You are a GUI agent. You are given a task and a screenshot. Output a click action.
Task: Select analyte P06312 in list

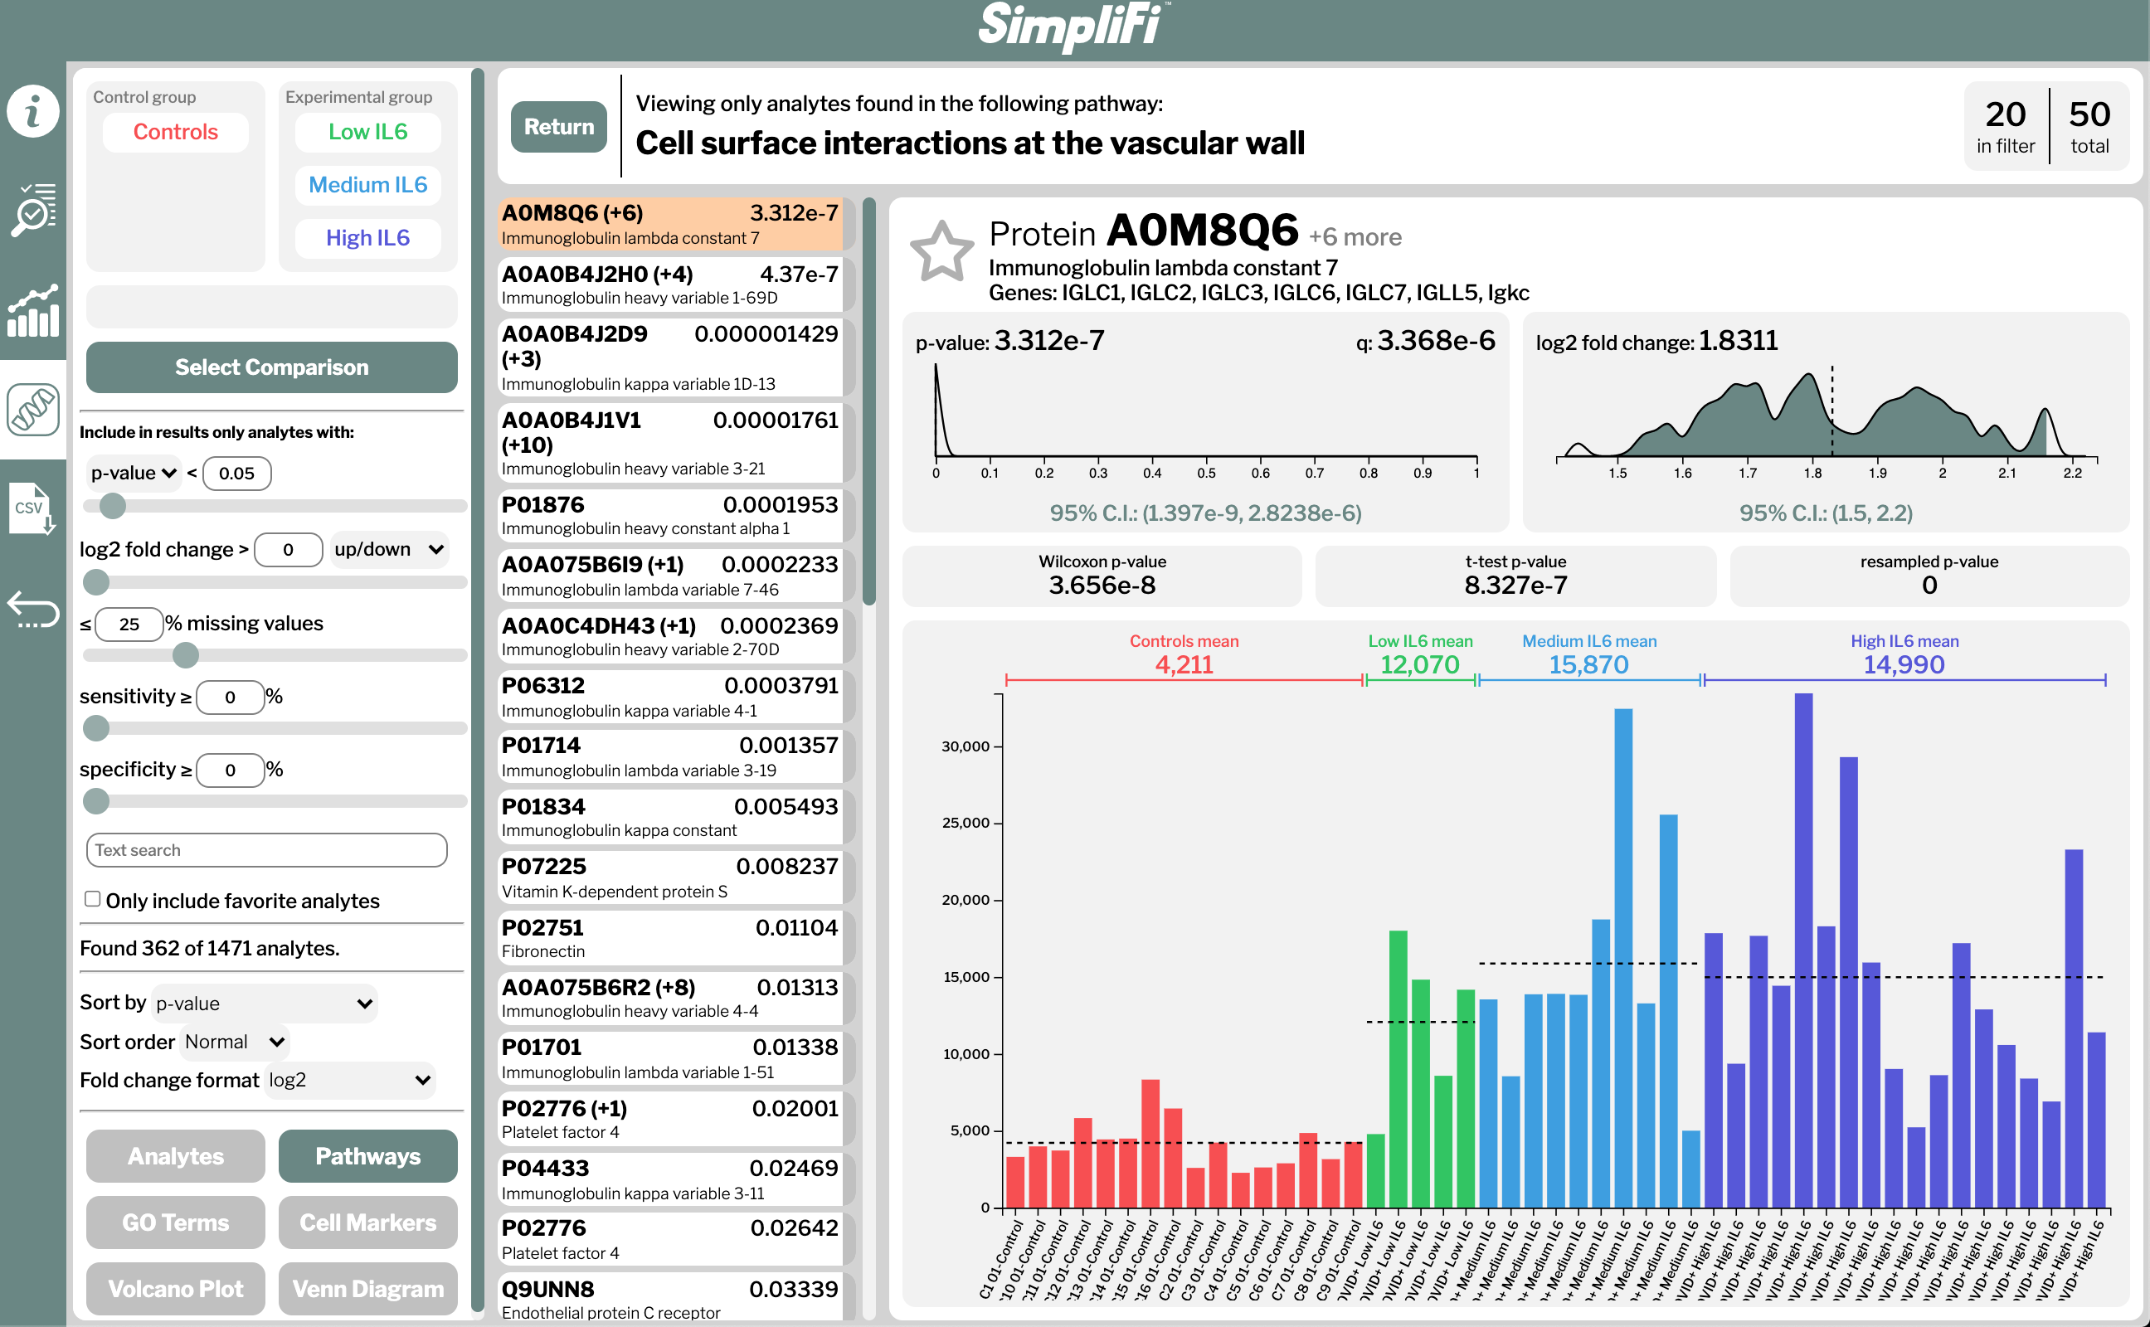670,697
